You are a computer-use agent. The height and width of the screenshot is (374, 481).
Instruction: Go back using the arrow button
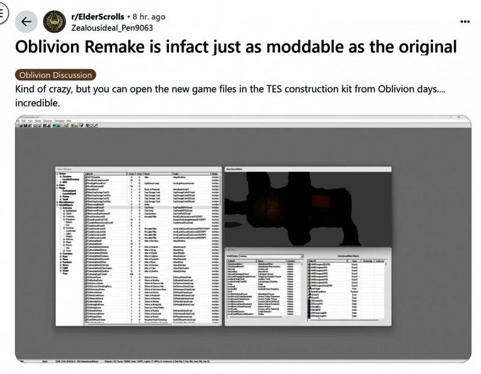tap(26, 22)
